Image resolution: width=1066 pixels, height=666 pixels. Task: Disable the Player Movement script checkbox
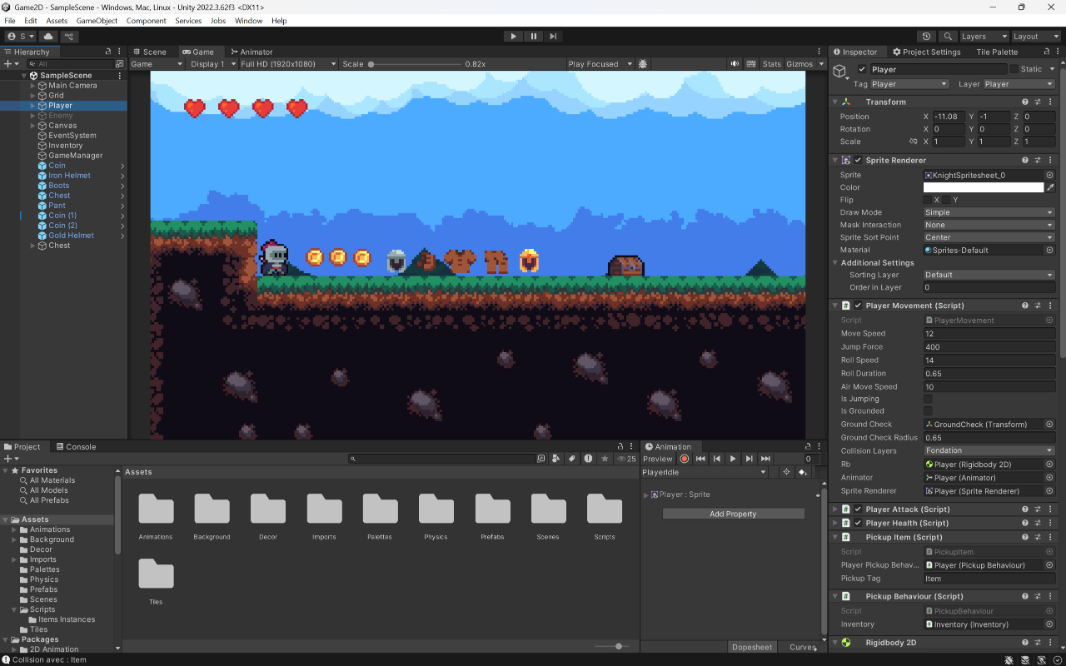(x=858, y=306)
